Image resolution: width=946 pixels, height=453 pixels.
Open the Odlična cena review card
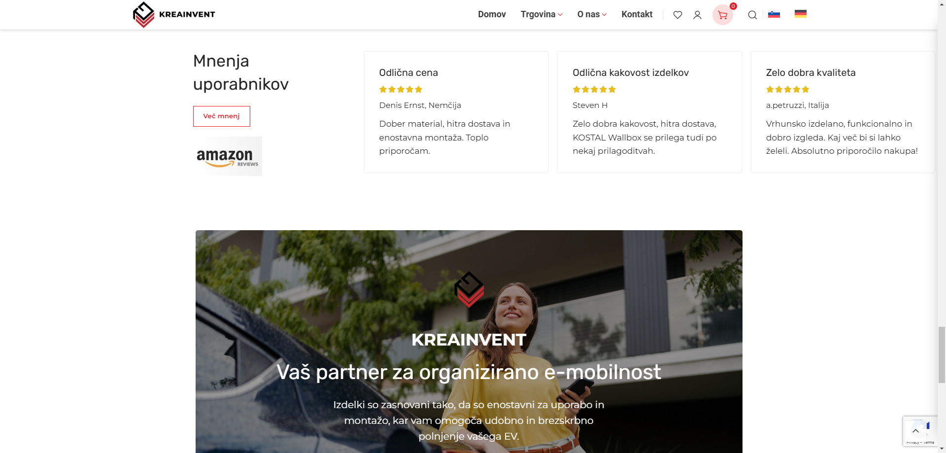click(456, 112)
